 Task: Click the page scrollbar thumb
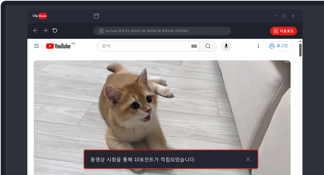300,50
